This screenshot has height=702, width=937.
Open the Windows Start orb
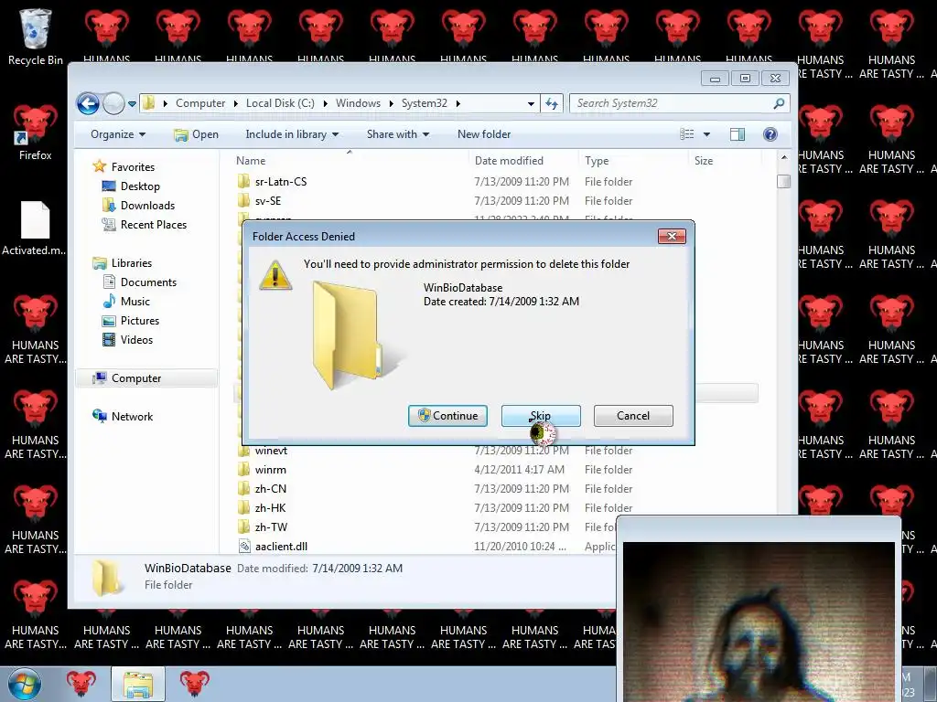point(25,684)
